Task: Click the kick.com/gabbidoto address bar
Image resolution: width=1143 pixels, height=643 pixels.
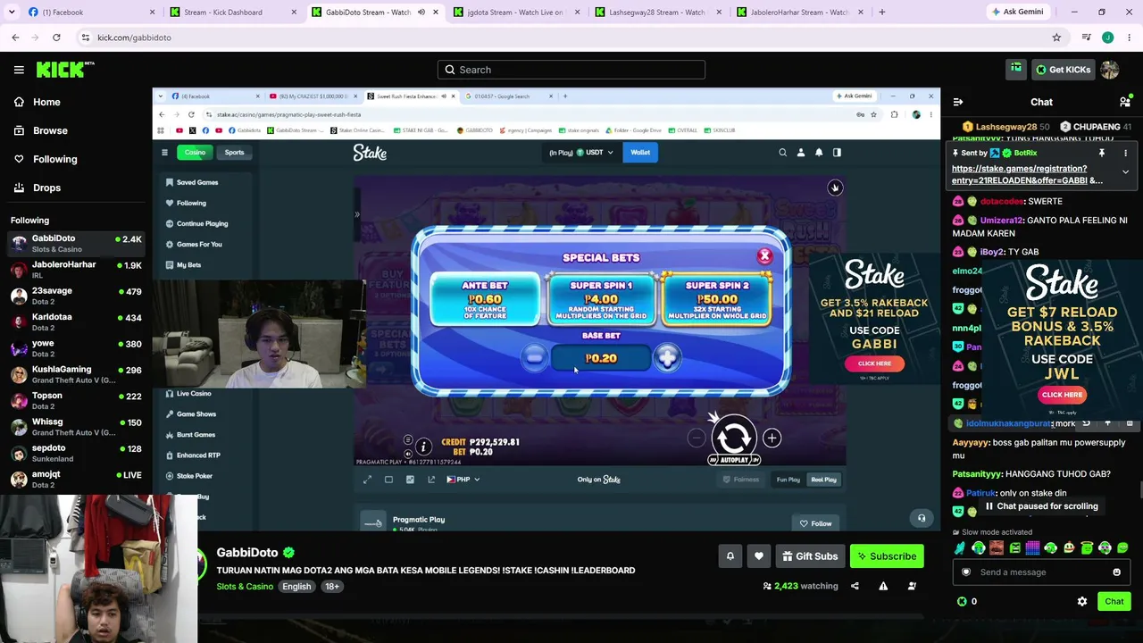Action: pyautogui.click(x=571, y=38)
